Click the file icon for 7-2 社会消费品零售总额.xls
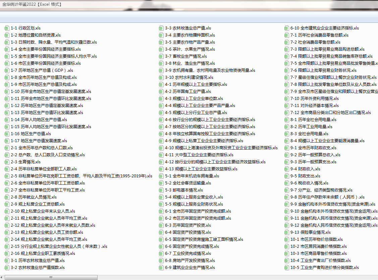Screen dimensions: 378x280 [286, 42]
